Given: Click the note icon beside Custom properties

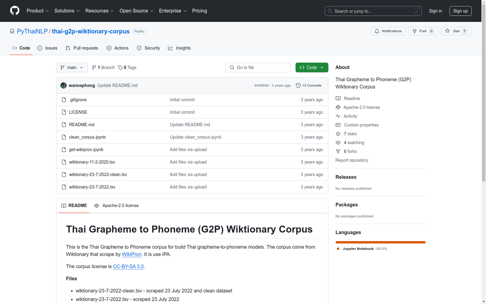Looking at the screenshot, I should 338,125.
